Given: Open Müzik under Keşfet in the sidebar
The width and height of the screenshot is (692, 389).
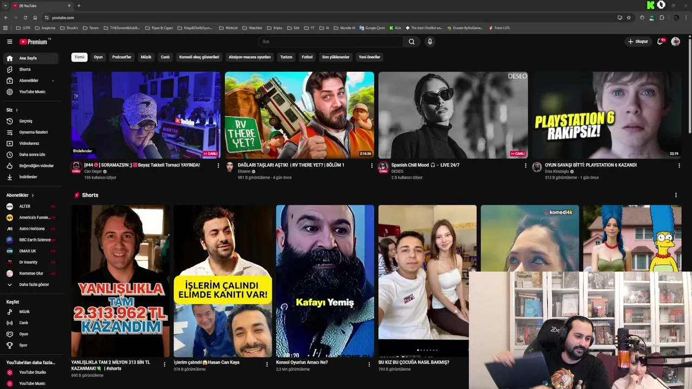Looking at the screenshot, I should [31, 312].
